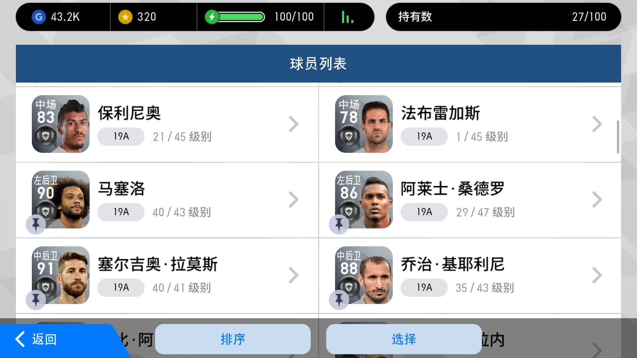Tap the green stamina progress bar
The width and height of the screenshot is (637, 358).
click(241, 17)
